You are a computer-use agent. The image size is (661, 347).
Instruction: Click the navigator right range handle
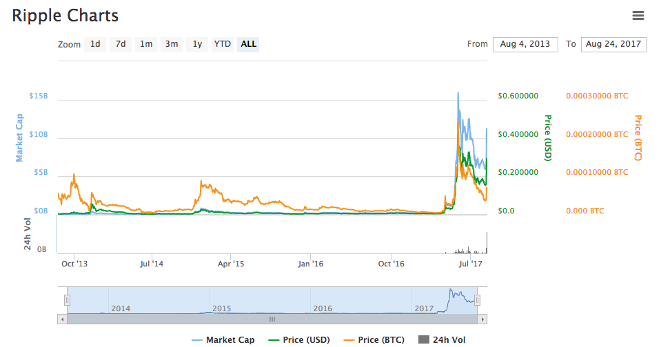477,299
